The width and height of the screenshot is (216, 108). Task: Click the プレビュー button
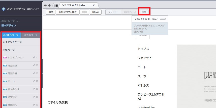coord(113,12)
